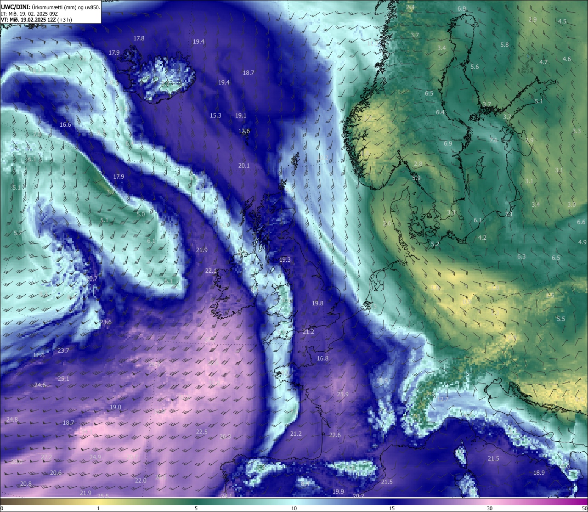Viewport: 588px width, 512px height.
Task: Click the '5' tick on the color scale
Action: click(196, 508)
